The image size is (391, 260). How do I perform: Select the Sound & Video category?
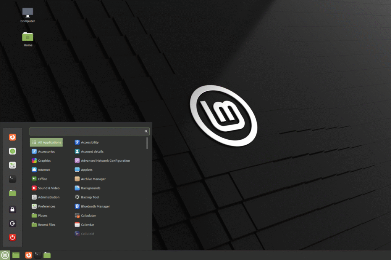(x=46, y=188)
